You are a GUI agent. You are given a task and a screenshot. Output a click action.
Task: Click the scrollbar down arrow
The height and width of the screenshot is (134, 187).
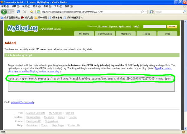(185, 128)
